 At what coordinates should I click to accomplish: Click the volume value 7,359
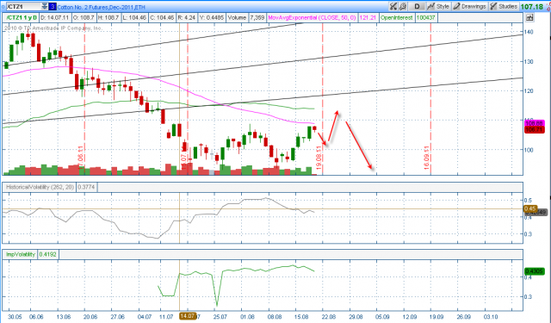click(x=257, y=17)
